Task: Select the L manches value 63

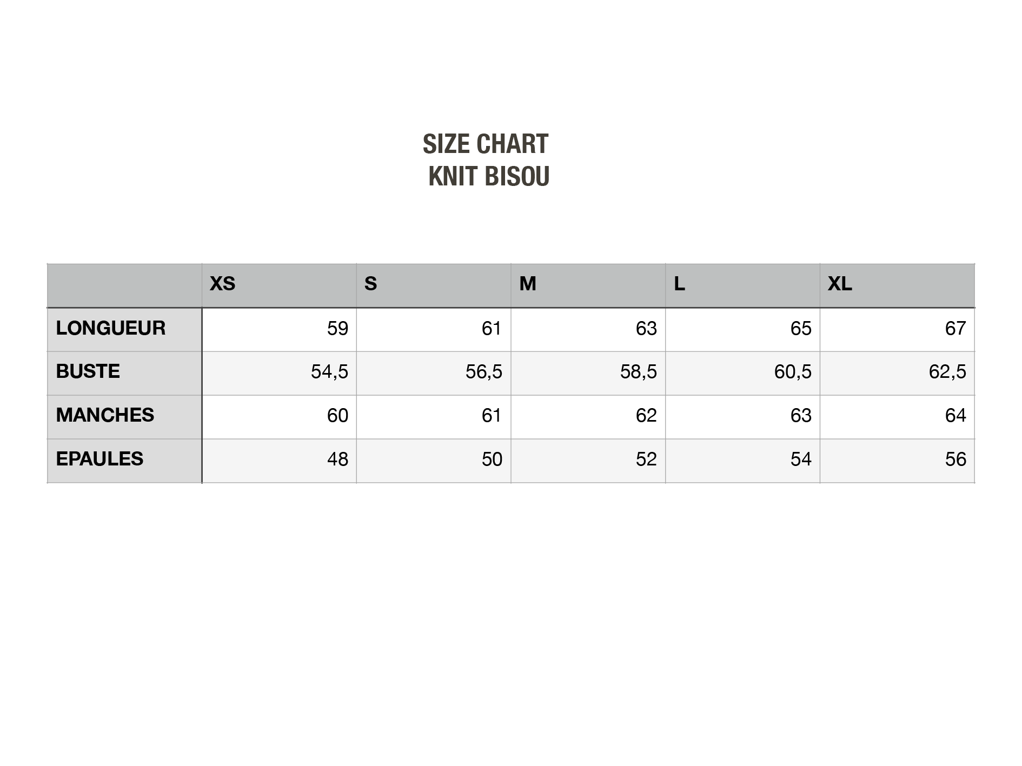Action: point(801,416)
